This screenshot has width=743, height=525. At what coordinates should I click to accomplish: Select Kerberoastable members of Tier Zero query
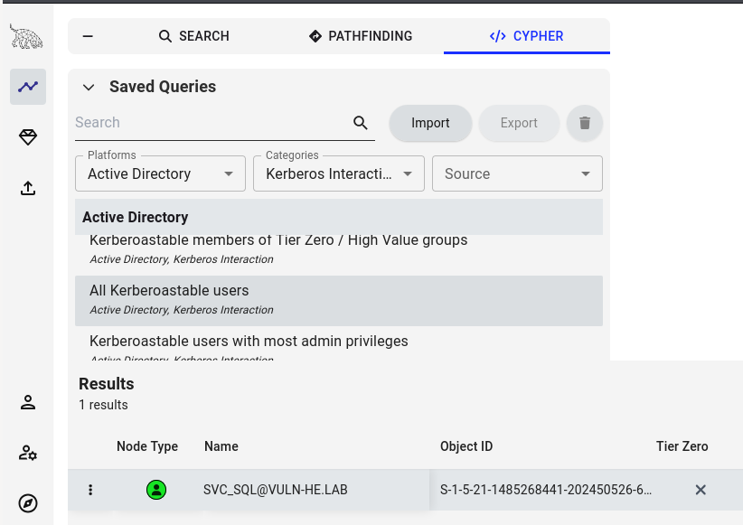(339, 249)
